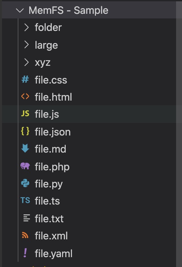Click the curly braces JSON icon

[x=25, y=131]
